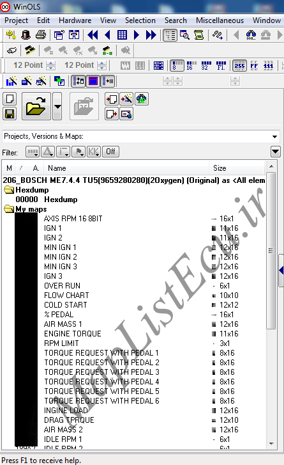Open the A filter dropdown button
284x465 pixels.
coord(48,152)
